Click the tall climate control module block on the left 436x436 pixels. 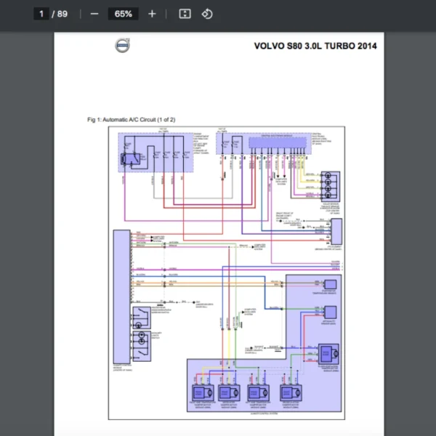[x=121, y=294]
